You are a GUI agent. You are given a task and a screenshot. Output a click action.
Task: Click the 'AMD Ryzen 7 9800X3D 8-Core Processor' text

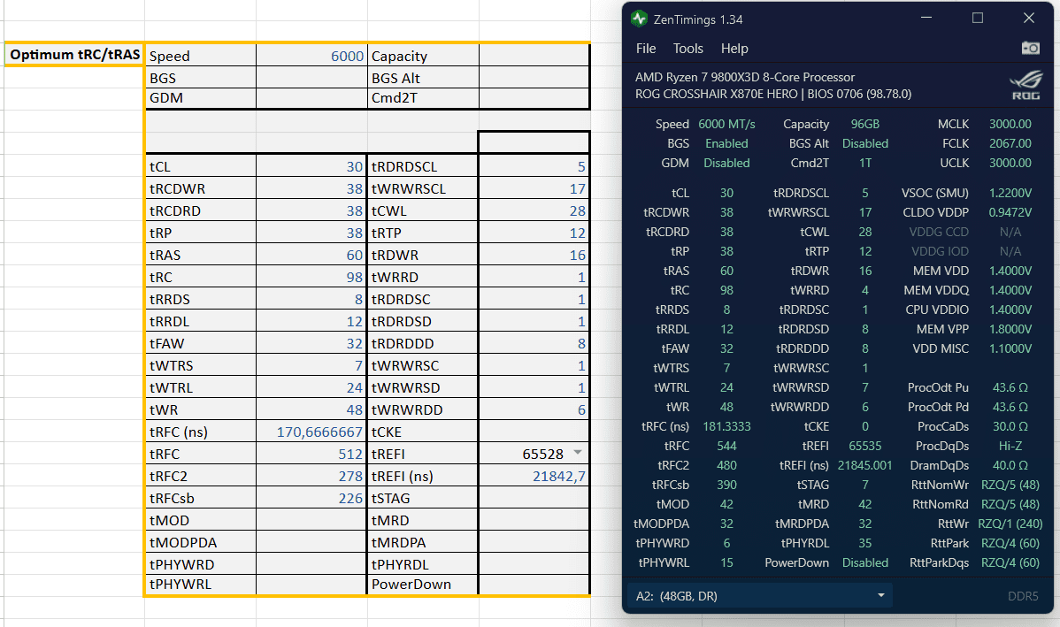745,77
